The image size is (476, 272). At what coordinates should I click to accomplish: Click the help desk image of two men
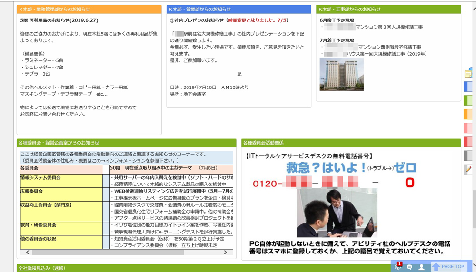337,212
